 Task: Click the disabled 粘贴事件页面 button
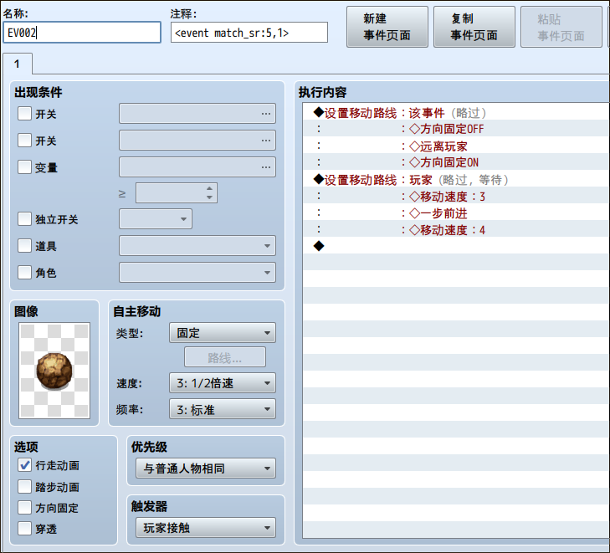pos(561,27)
